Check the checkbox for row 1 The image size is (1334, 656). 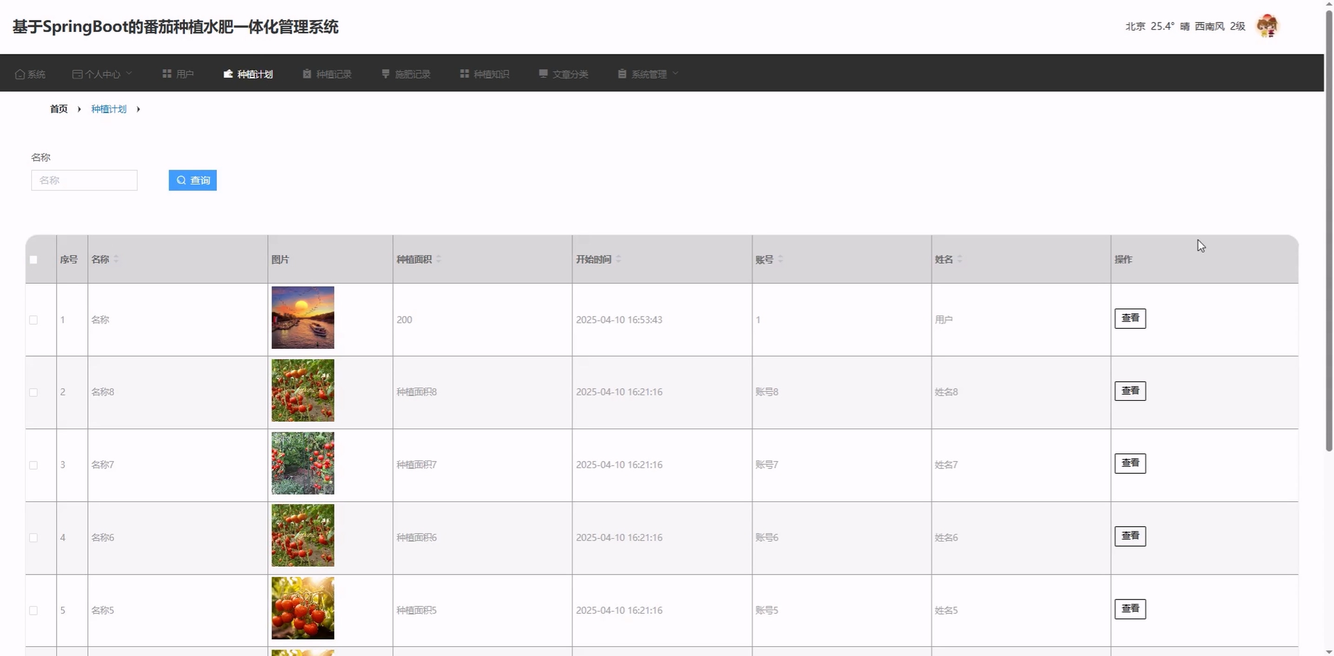click(33, 320)
